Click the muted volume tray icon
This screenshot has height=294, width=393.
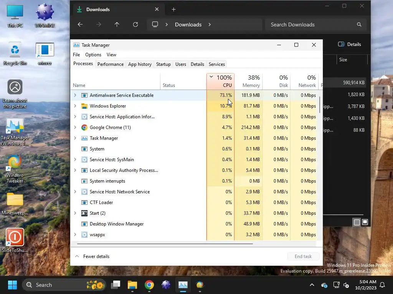(x=347, y=285)
